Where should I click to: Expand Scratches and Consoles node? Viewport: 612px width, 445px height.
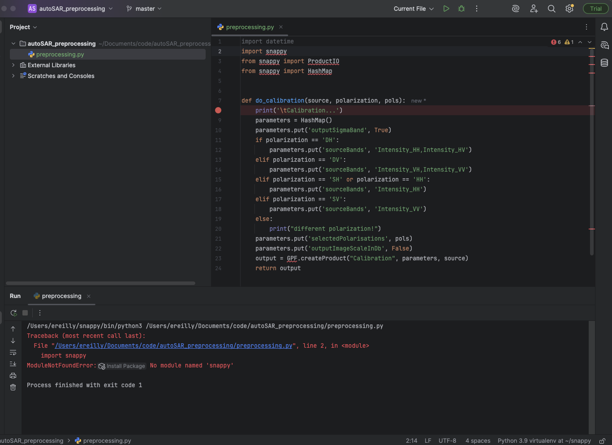pyautogui.click(x=13, y=76)
